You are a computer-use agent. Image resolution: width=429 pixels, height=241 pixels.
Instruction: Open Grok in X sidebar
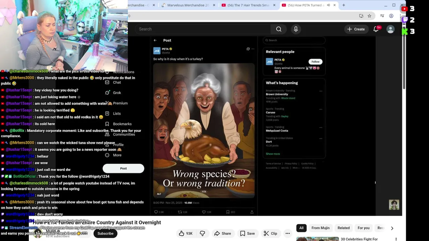(113, 93)
